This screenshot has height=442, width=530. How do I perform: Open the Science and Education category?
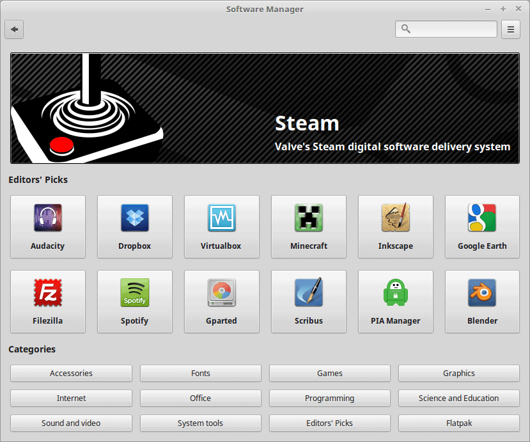click(x=458, y=398)
